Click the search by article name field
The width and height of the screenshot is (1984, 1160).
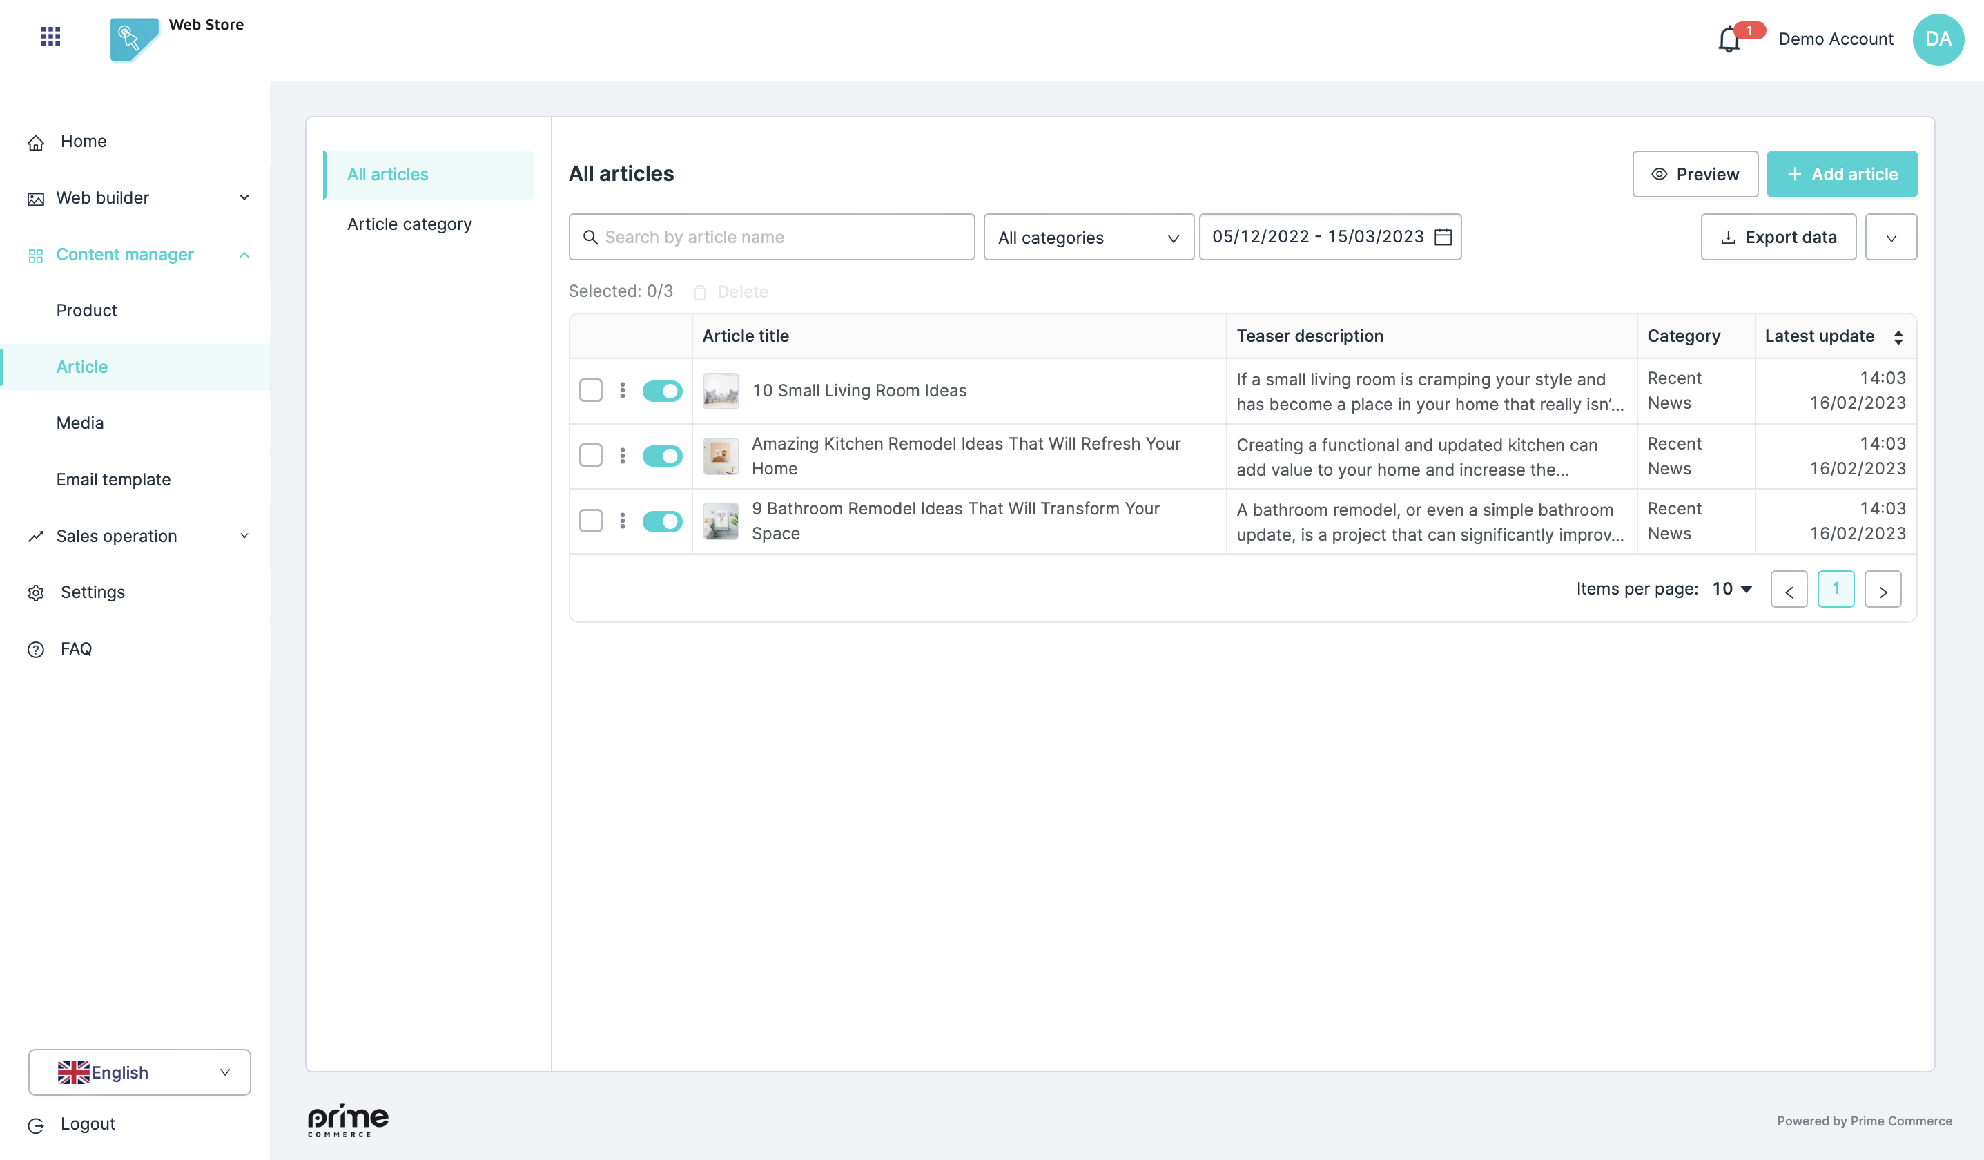coord(772,237)
